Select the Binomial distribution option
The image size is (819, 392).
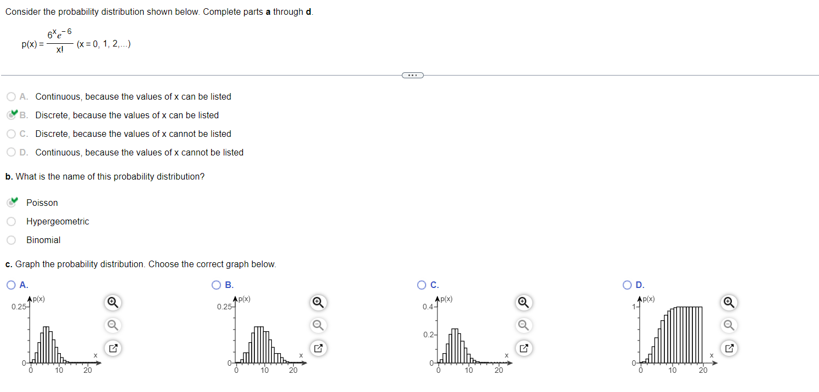pos(11,240)
